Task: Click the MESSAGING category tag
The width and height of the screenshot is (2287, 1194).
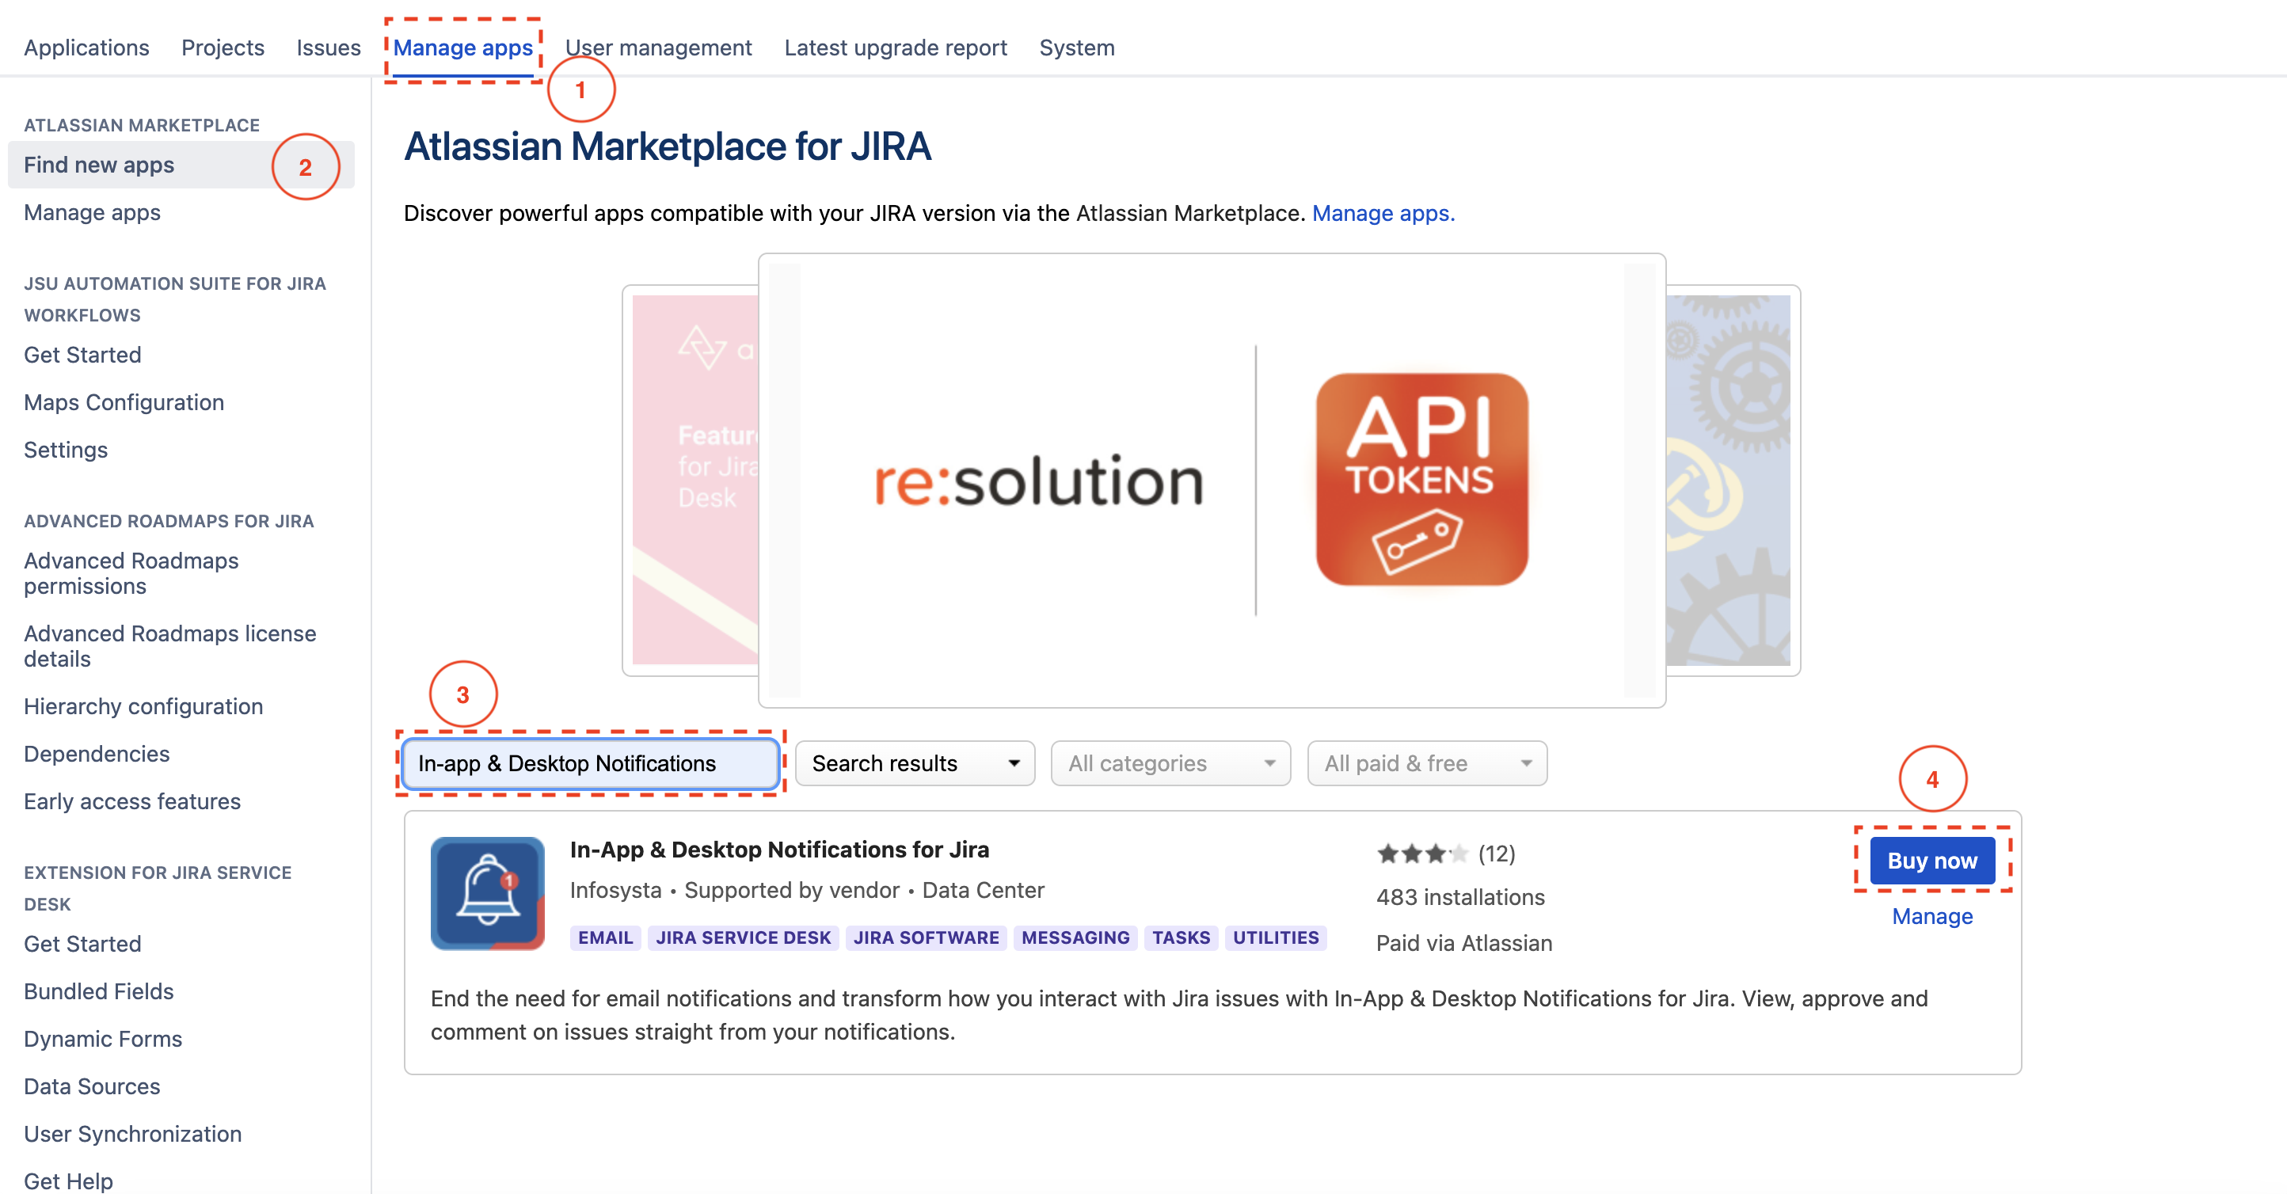Action: (x=1075, y=937)
